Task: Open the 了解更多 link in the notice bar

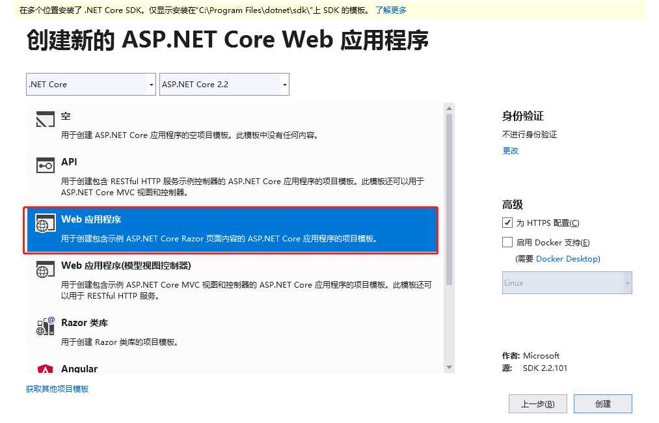Action: tap(391, 10)
